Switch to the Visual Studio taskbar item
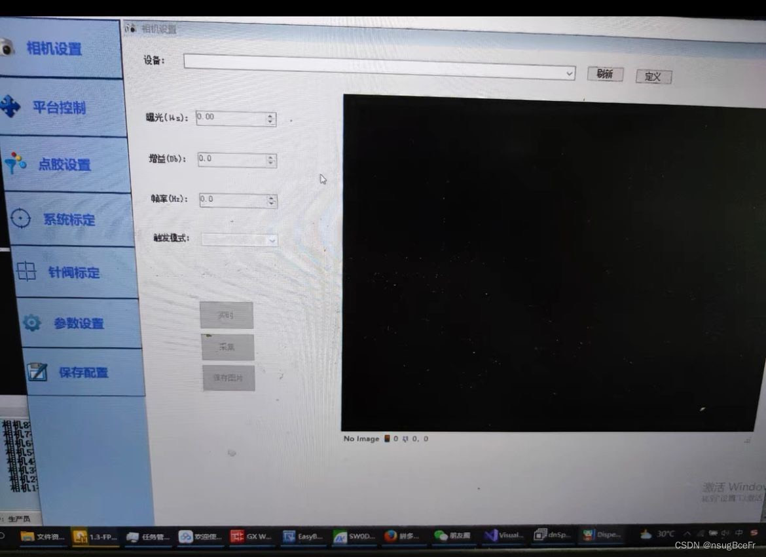766x557 pixels. click(503, 535)
